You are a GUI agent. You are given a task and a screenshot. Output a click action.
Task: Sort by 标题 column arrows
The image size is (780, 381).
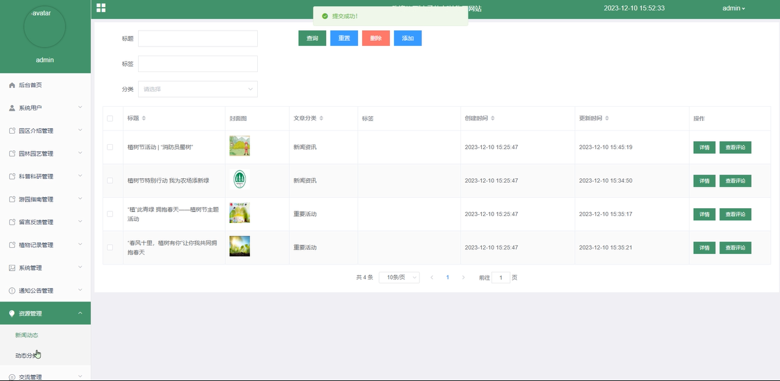click(144, 118)
